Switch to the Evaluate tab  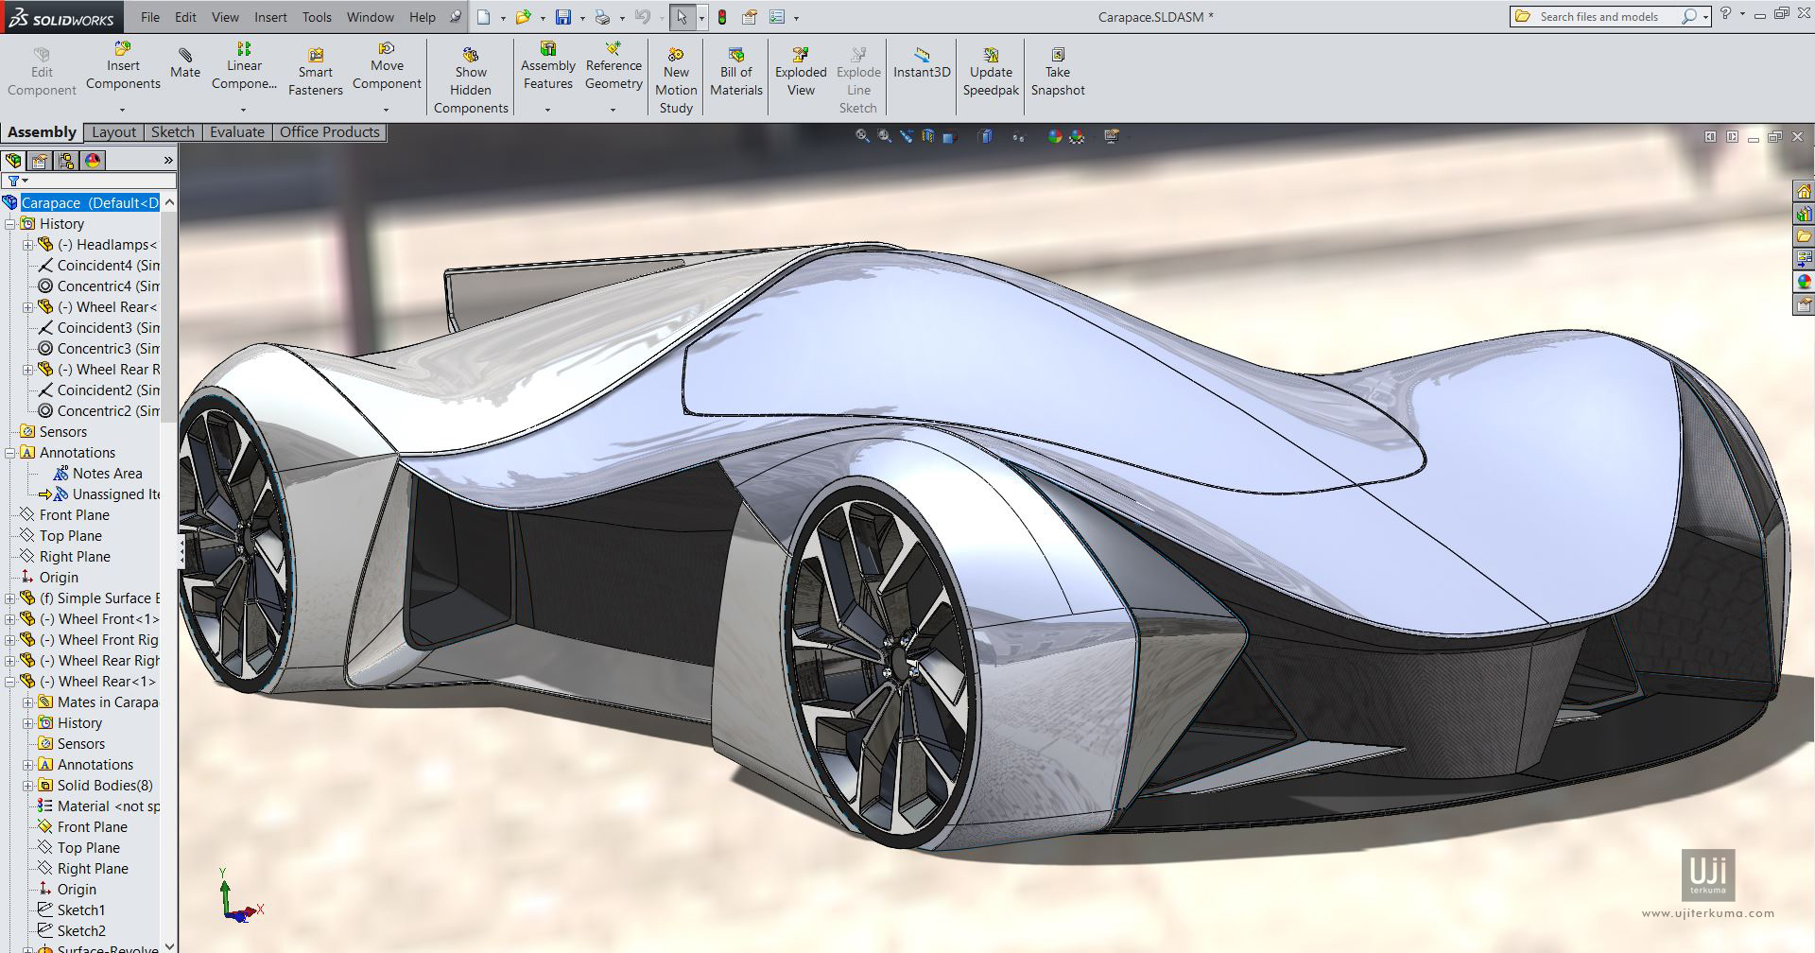tap(236, 131)
